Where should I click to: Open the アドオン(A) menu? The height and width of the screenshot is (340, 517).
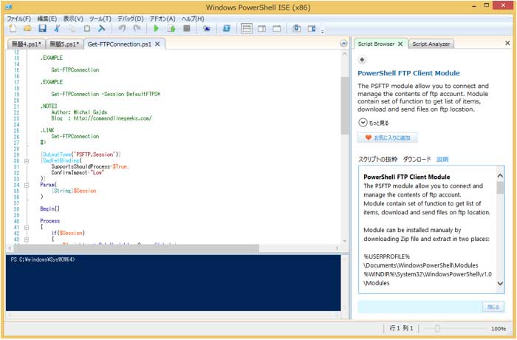(162, 18)
